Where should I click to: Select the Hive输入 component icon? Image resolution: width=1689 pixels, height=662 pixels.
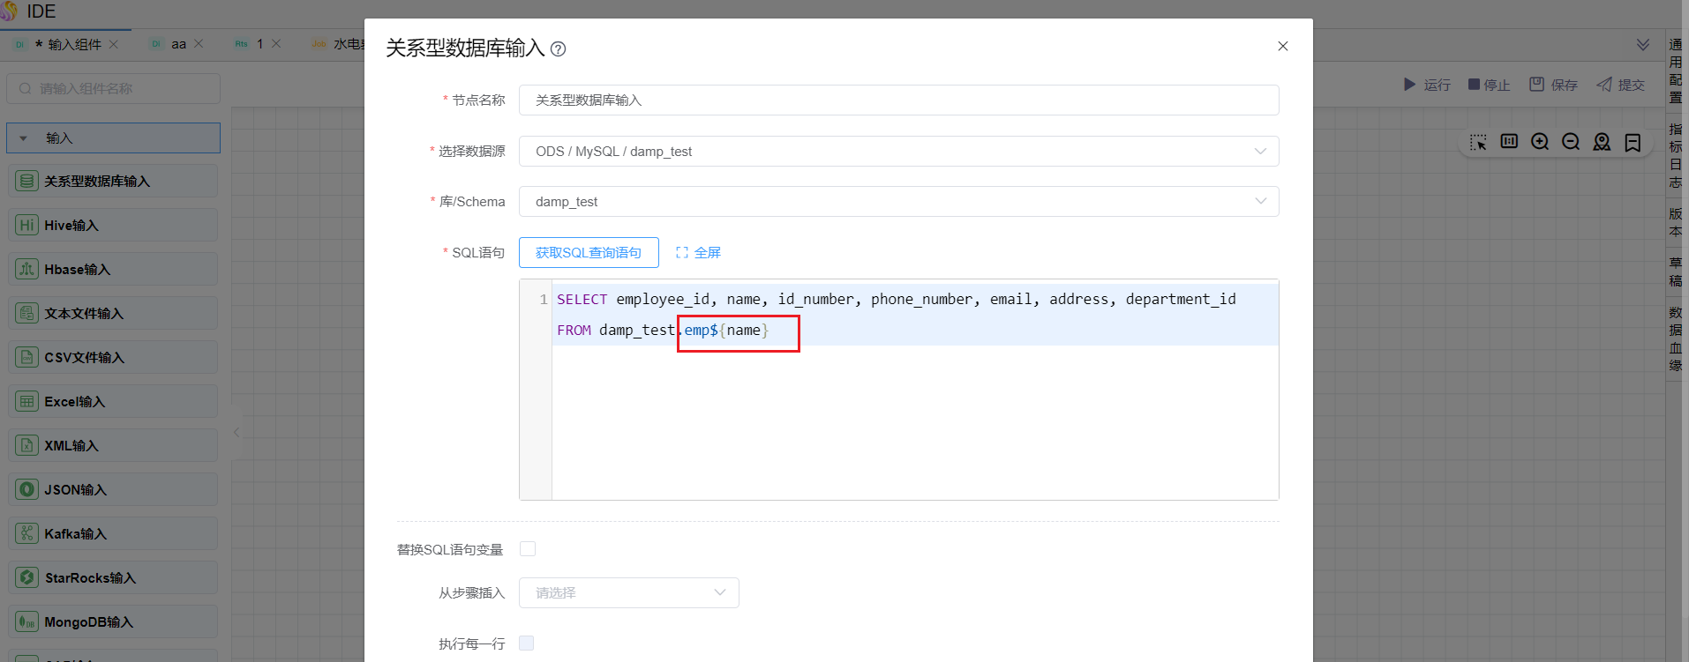point(27,226)
